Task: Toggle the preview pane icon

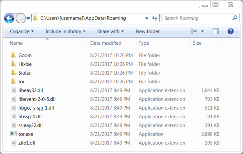Action: 216,31
